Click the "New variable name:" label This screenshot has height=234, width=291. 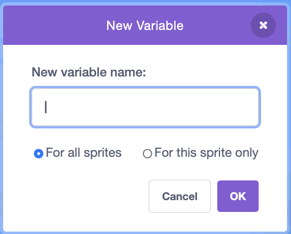pyautogui.click(x=89, y=72)
